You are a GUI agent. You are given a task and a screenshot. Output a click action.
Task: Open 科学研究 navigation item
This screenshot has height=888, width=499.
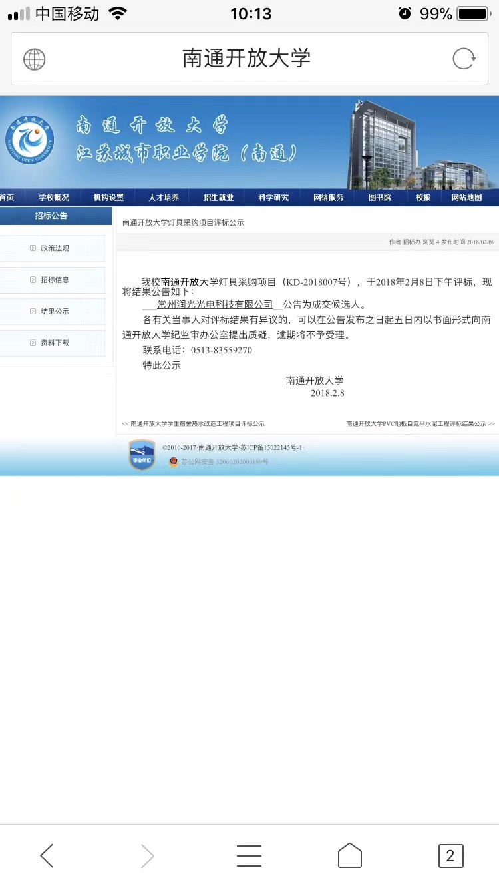point(273,198)
